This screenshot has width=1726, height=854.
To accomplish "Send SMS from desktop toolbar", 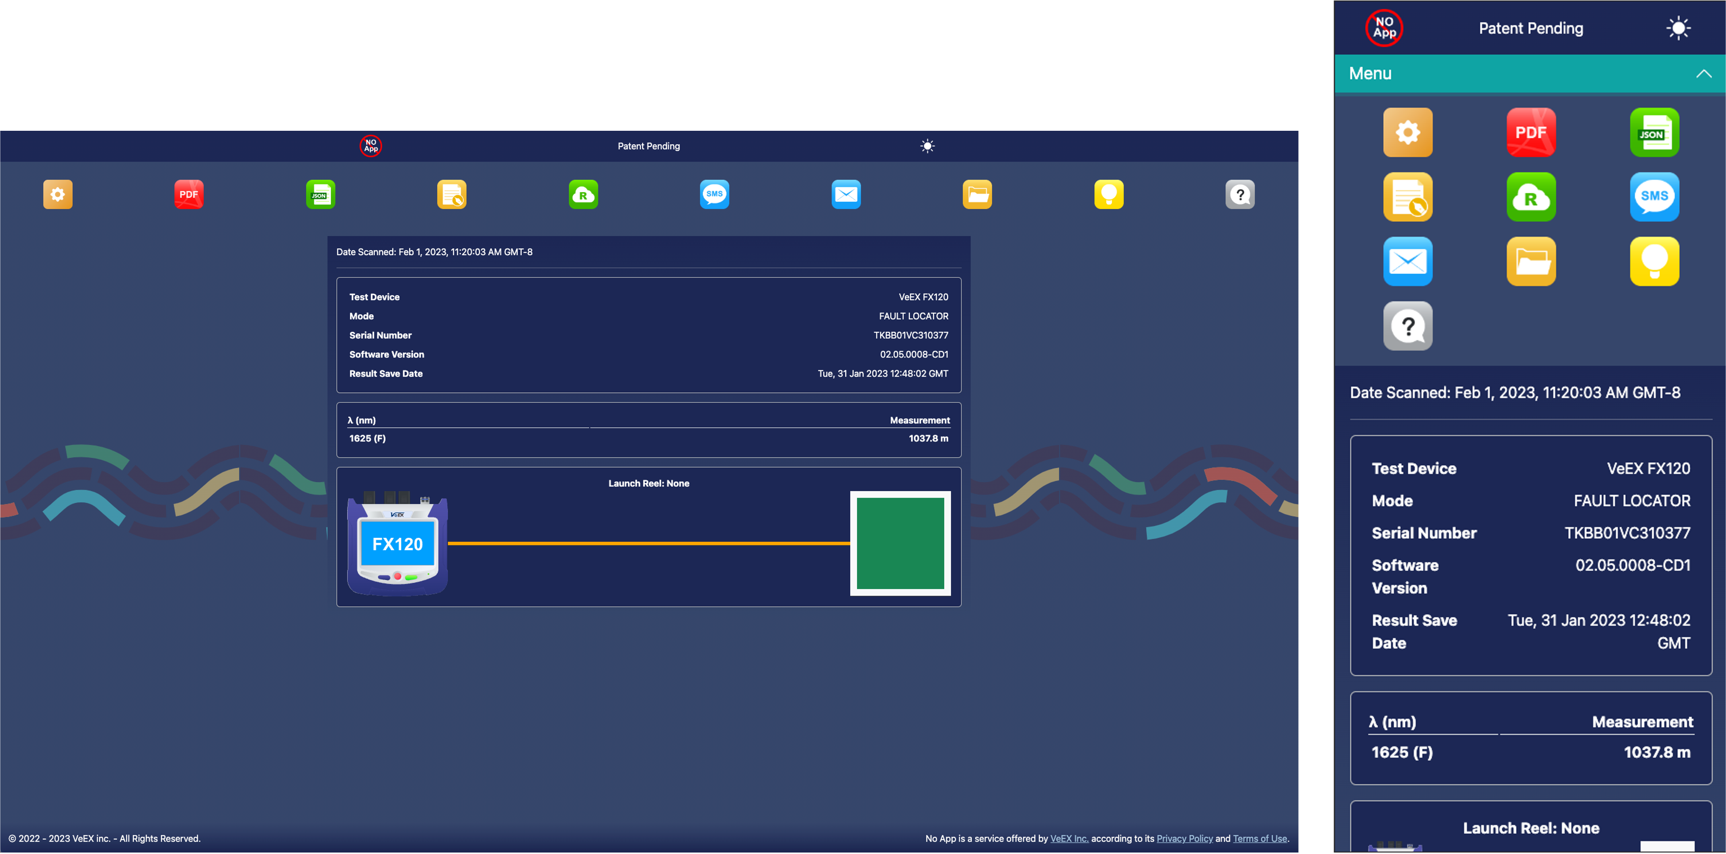I will [x=714, y=194].
